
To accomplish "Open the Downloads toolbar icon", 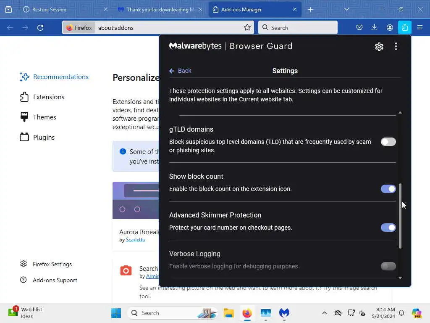I will pyautogui.click(x=374, y=27).
